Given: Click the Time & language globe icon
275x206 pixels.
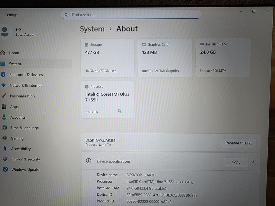Looking at the screenshot, I should click(4, 127).
